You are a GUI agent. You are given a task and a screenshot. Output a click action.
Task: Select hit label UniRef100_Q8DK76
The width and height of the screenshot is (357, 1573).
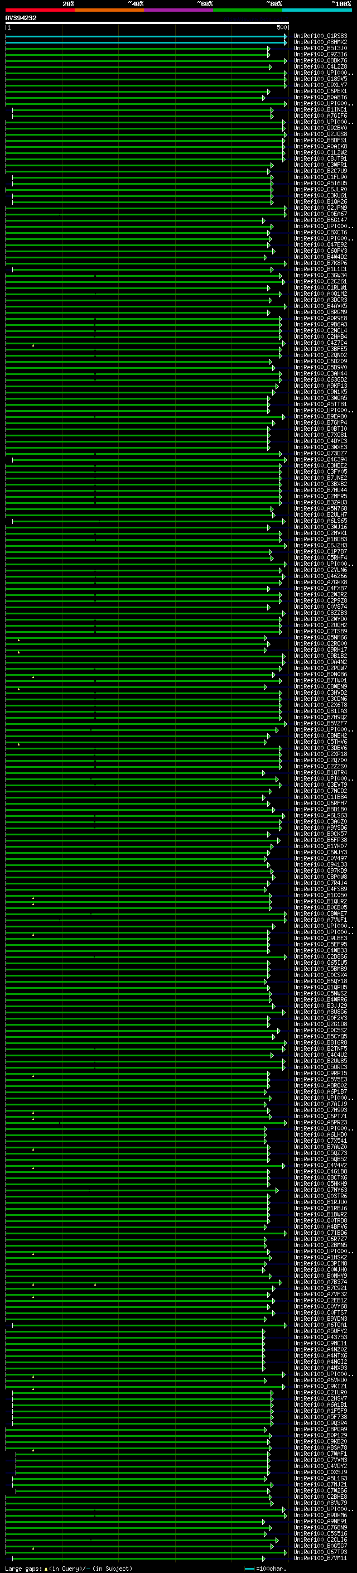coord(320,60)
